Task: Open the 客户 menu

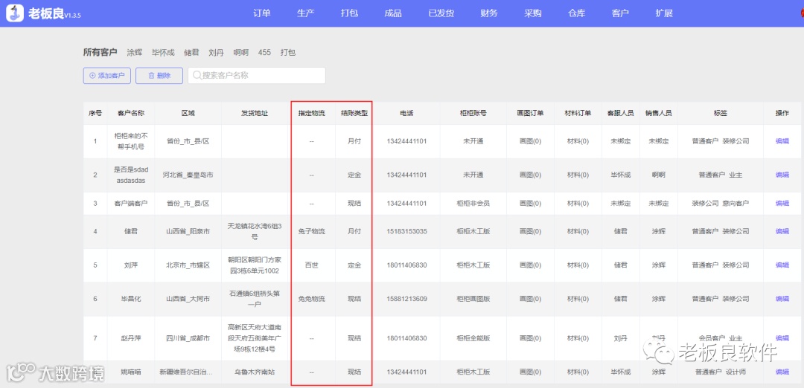Action: click(620, 13)
